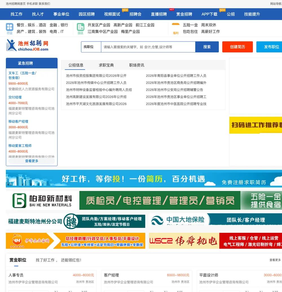Click the 扫码进工作推荐 yellow banner
The height and width of the screenshot is (292, 282).
[x=255, y=125]
